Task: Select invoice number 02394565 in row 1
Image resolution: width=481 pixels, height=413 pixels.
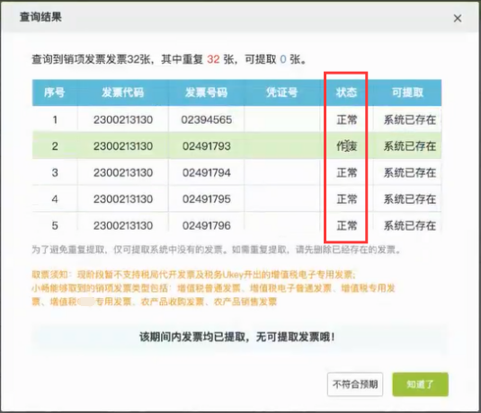Action: [207, 119]
